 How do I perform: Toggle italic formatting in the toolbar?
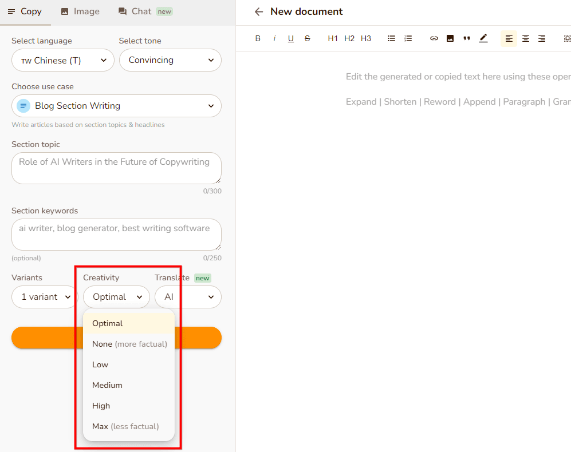pos(274,38)
